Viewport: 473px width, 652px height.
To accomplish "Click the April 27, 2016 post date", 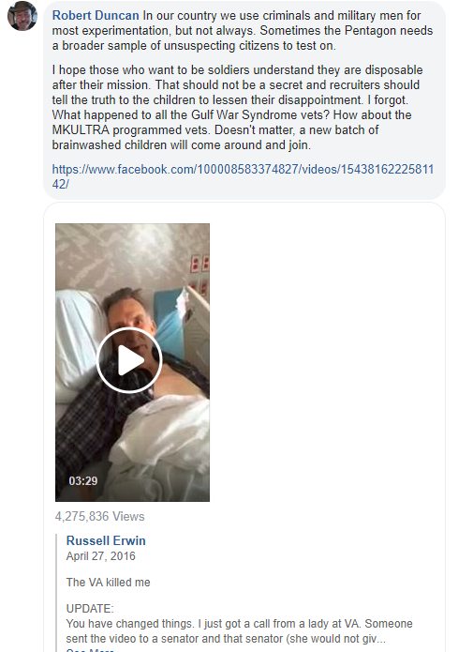I will pyautogui.click(x=101, y=556).
